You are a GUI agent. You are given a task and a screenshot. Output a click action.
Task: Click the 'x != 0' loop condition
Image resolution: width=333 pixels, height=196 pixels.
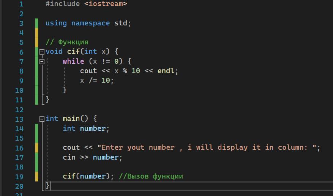106,61
